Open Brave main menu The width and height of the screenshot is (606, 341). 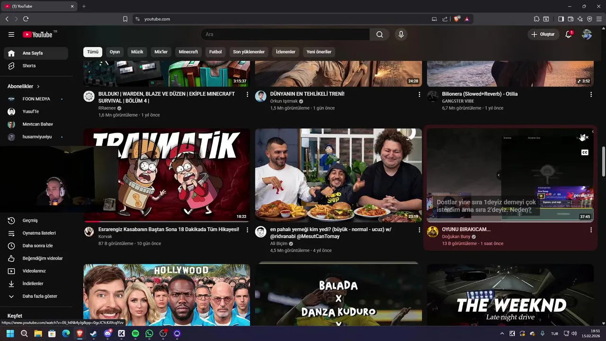point(599,19)
